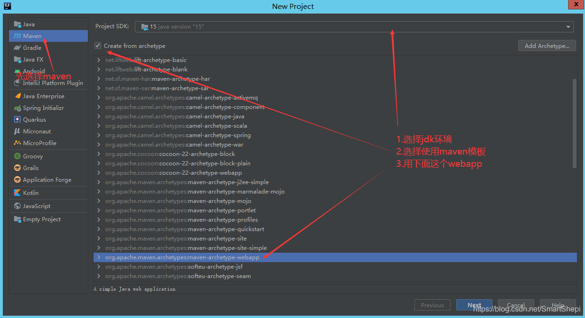Expand the maven-archetype-quickstart node

pyautogui.click(x=99, y=229)
